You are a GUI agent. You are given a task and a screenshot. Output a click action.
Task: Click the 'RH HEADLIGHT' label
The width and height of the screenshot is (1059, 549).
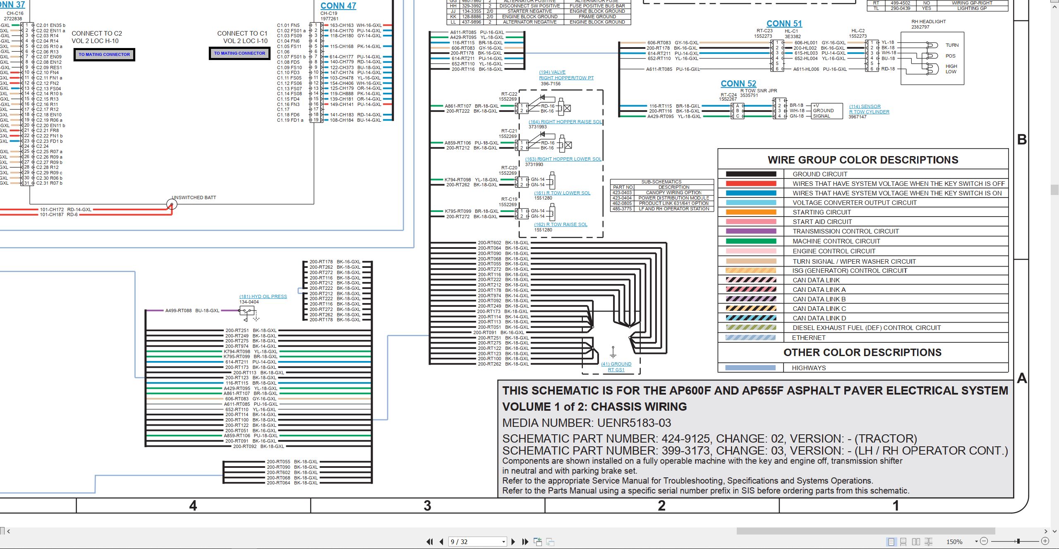point(928,22)
